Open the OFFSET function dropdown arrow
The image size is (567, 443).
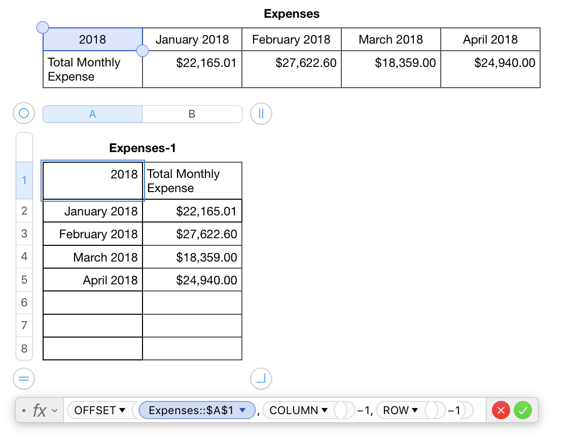122,411
